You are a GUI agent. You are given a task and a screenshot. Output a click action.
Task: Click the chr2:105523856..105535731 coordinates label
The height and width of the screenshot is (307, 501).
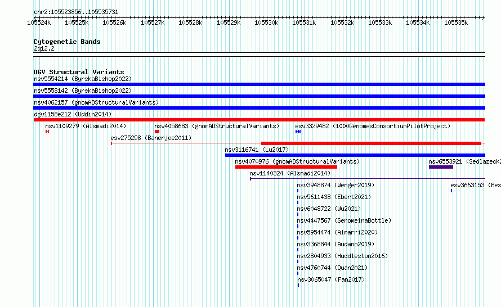click(x=76, y=12)
